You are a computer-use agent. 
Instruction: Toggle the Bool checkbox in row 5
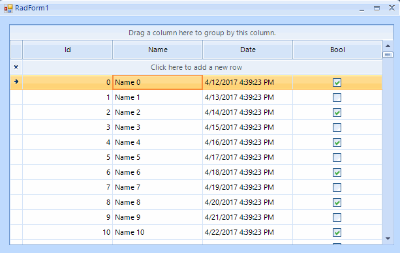point(337,157)
